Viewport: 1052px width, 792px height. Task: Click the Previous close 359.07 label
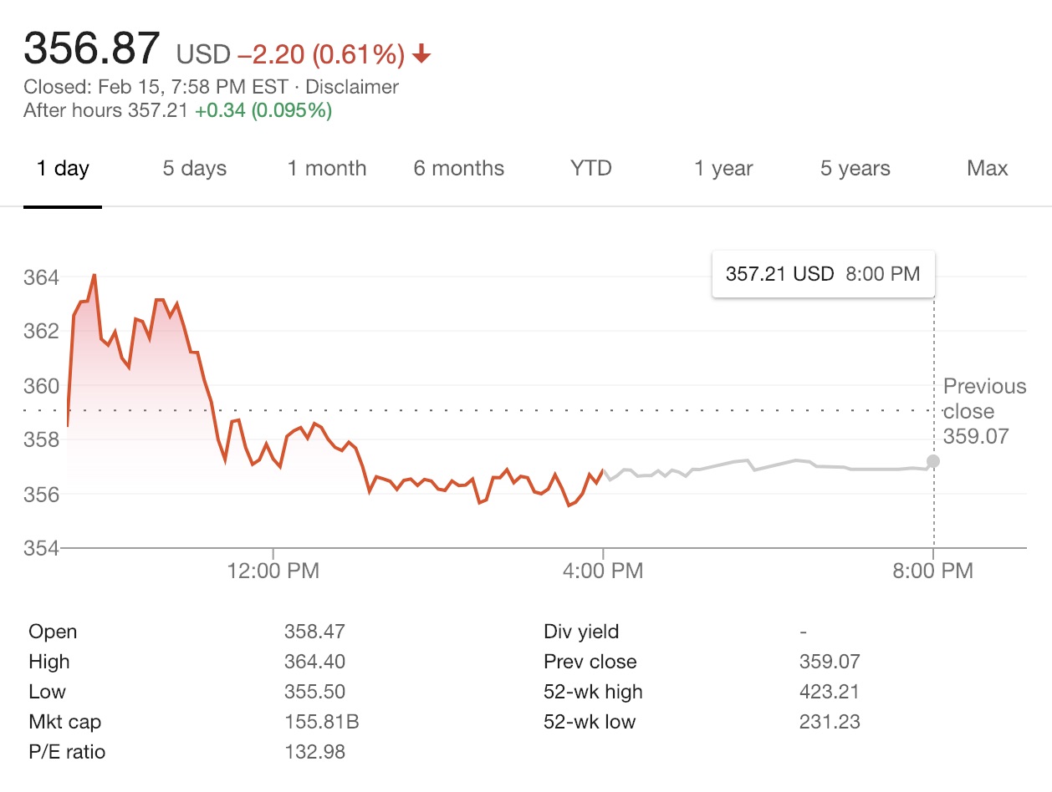coord(983,411)
